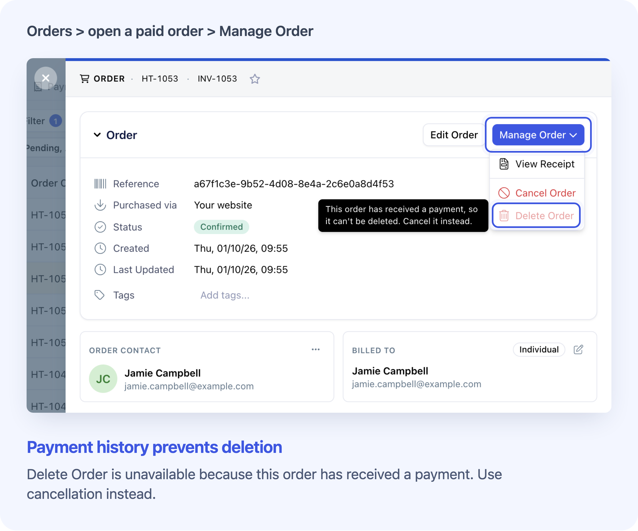
Task: Click the Confirmed status badge
Action: point(222,227)
